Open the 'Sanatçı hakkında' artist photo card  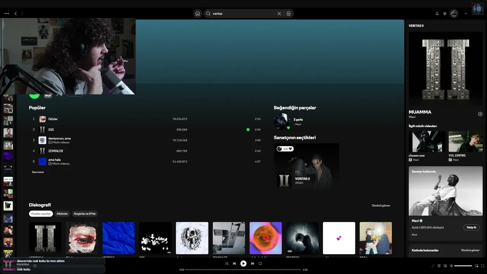(446, 191)
